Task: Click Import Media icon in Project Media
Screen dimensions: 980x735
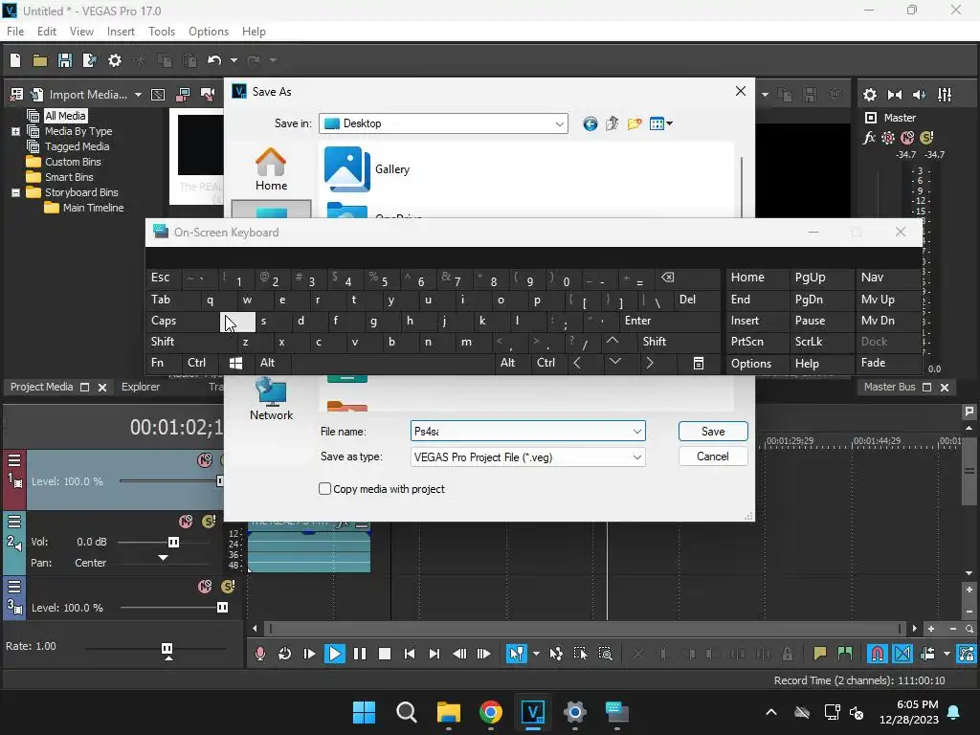Action: [x=37, y=95]
